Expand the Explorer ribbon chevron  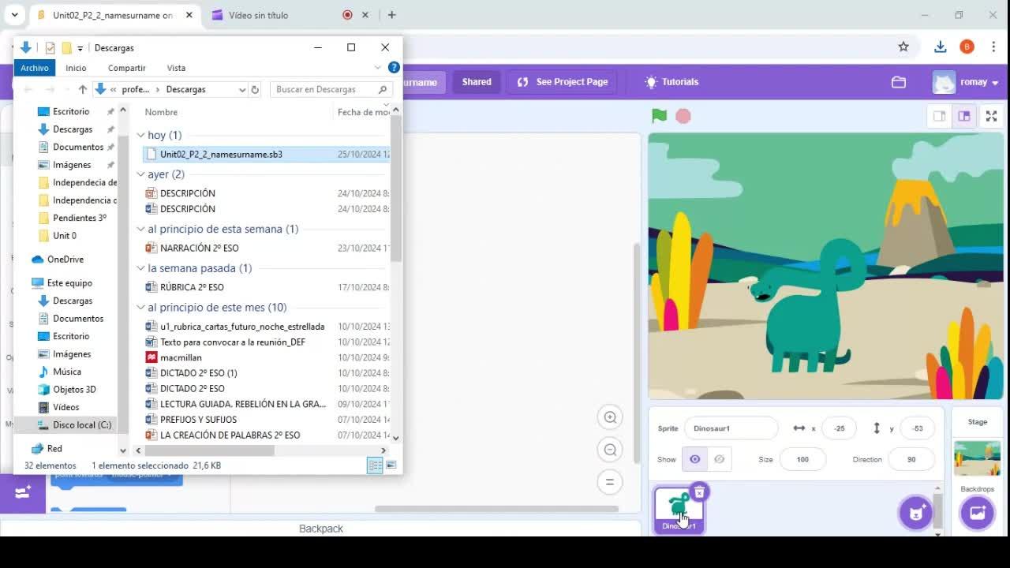(x=378, y=68)
